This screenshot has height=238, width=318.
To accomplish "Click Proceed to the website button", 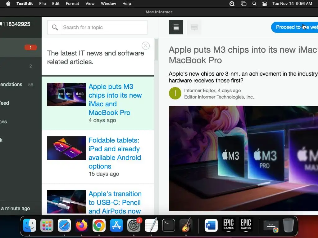I will (294, 27).
